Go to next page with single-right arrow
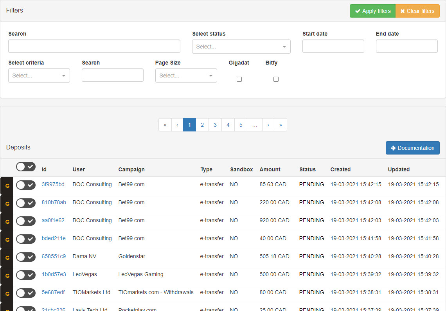The image size is (446, 311). tap(268, 125)
